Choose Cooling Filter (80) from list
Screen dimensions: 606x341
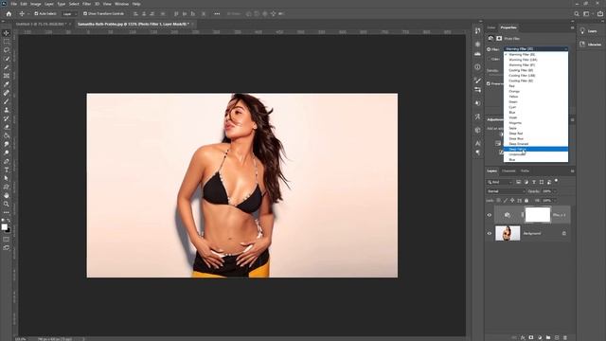coord(536,70)
